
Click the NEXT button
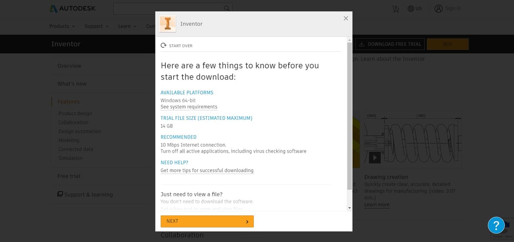point(207,221)
